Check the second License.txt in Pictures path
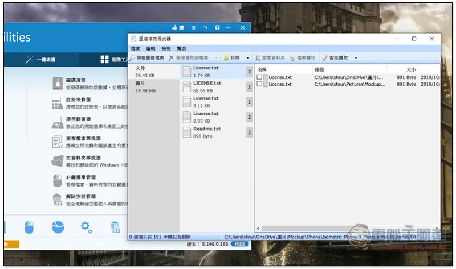Viewport: 456px width, 269px height. coord(260,84)
